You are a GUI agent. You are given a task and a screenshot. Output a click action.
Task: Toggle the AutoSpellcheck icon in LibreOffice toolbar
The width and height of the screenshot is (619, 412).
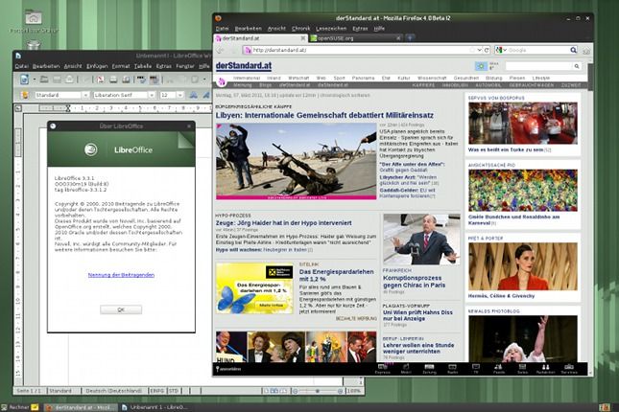[x=154, y=80]
